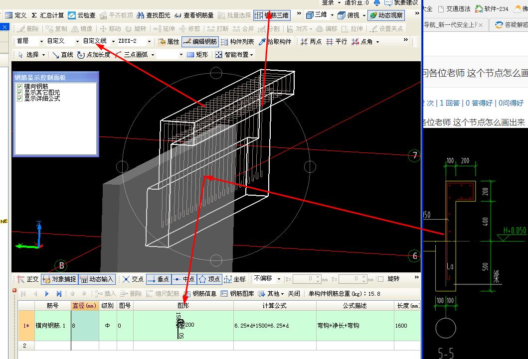This screenshot has width=528, height=359.
Task: Click 坐标 coordinate snap
Action: click(x=235, y=279)
